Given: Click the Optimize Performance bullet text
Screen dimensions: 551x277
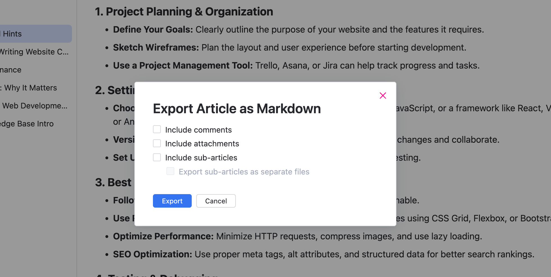Looking at the screenshot, I should [x=297, y=236].
